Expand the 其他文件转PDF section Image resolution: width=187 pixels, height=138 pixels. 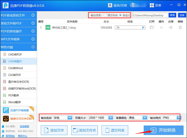(18, 23)
